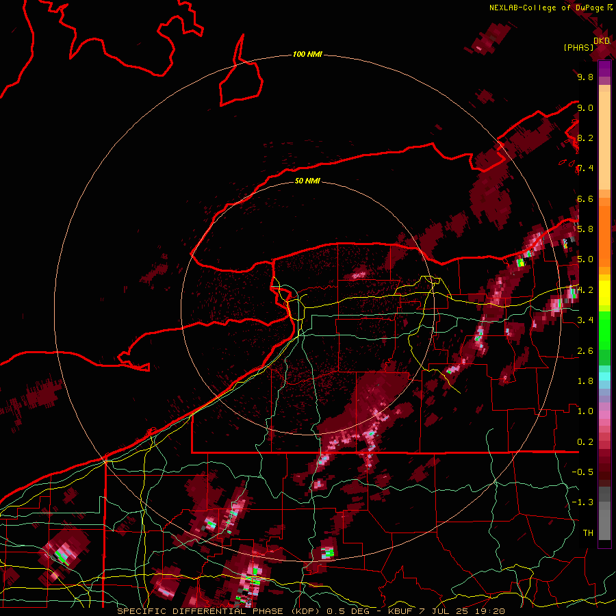The width and height of the screenshot is (616, 616).
Task: Click the 3.4 color scale value
Action: point(585,320)
